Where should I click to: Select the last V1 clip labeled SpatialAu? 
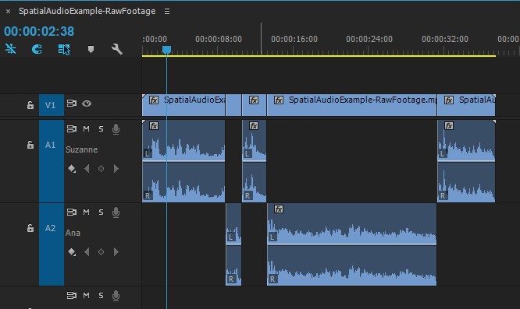pyautogui.click(x=466, y=105)
